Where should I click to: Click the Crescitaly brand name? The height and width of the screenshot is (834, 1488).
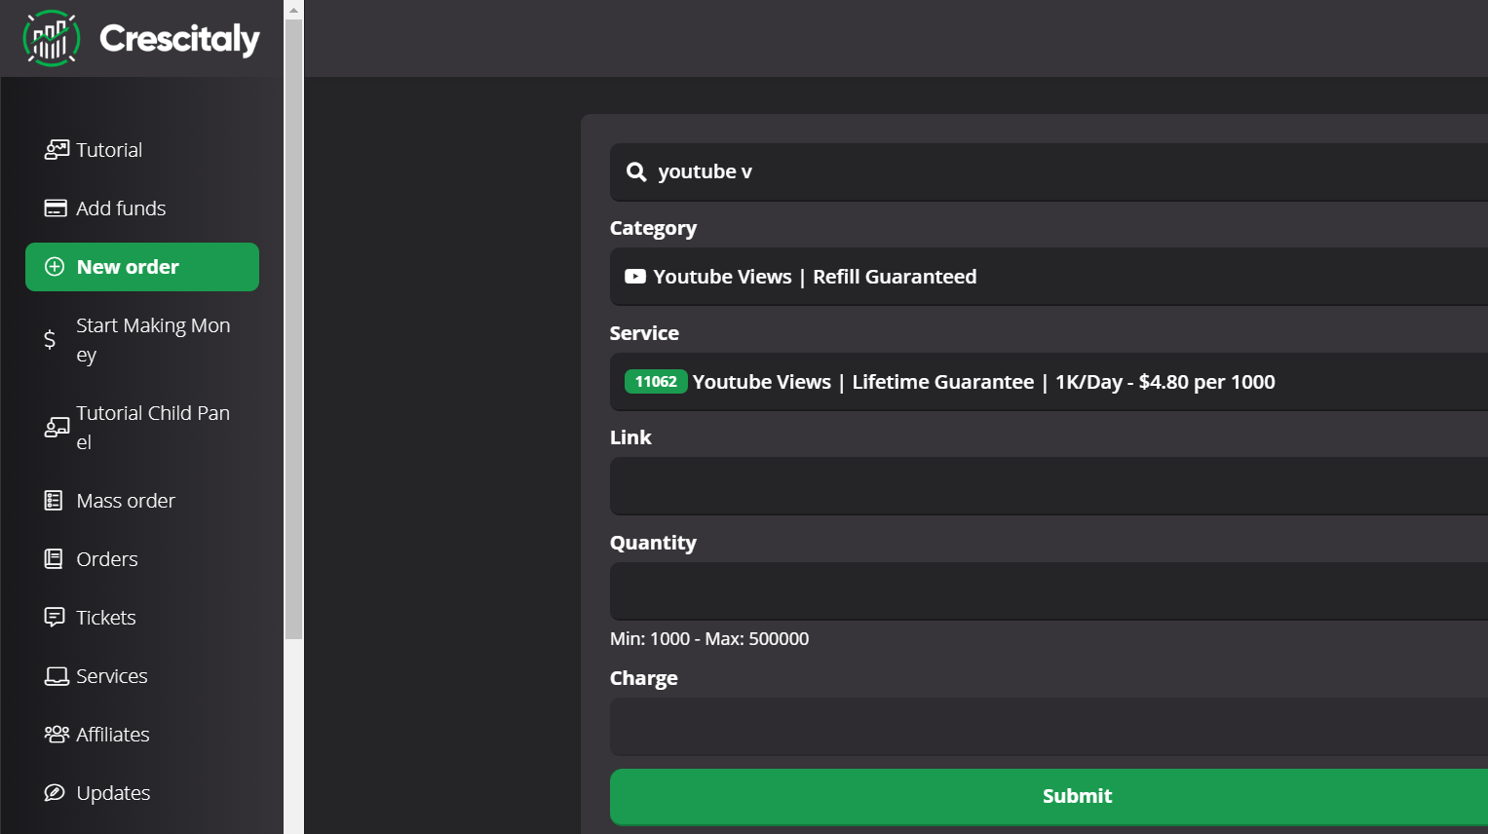tap(179, 39)
